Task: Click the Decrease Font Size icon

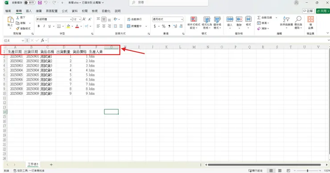Action: [90, 19]
